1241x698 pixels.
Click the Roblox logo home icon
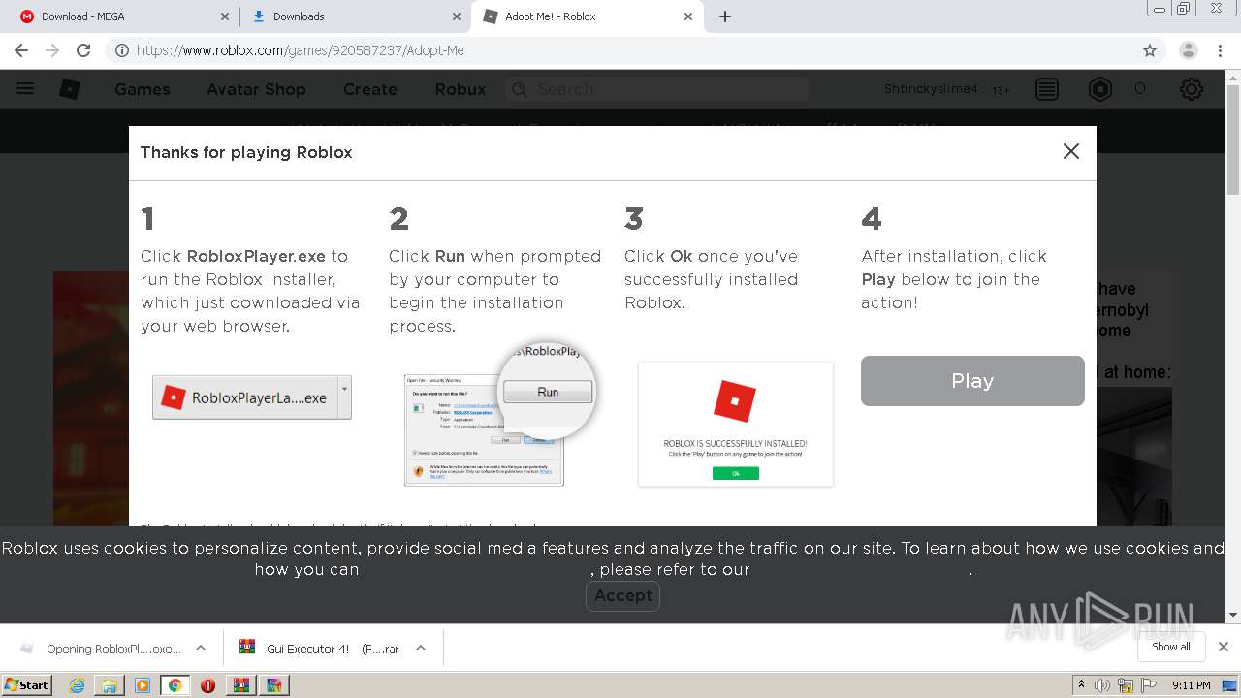[70, 89]
